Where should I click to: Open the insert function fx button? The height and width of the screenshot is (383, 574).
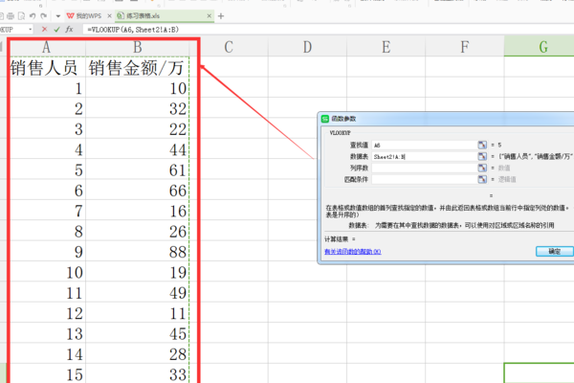tap(70, 30)
